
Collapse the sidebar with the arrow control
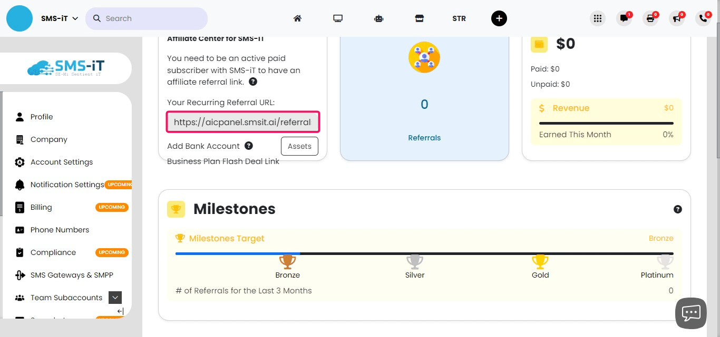coord(120,311)
